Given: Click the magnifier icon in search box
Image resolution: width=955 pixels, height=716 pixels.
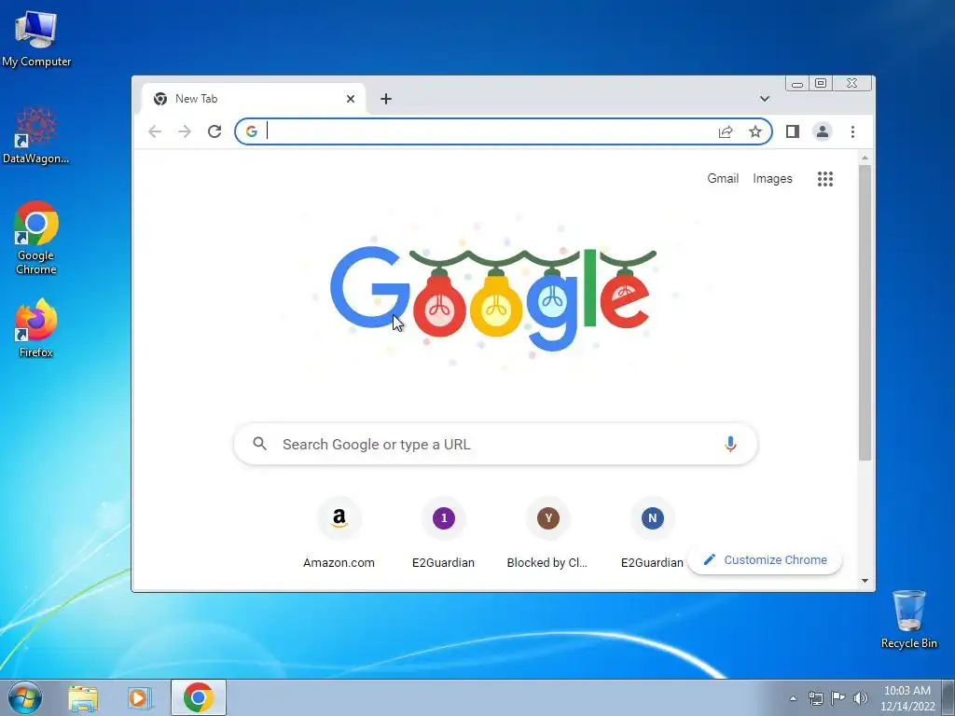Looking at the screenshot, I should coord(260,444).
